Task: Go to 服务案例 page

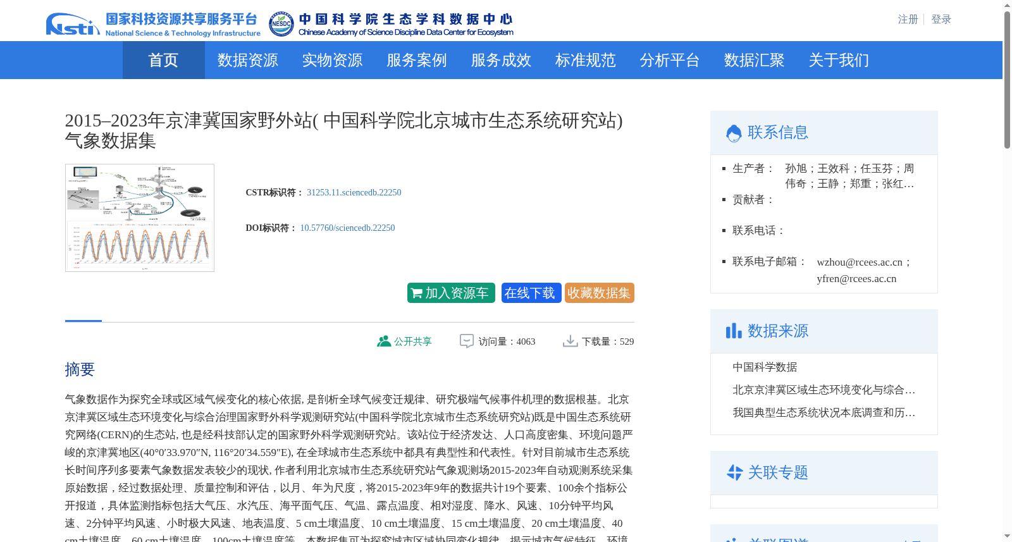Action: [416, 60]
